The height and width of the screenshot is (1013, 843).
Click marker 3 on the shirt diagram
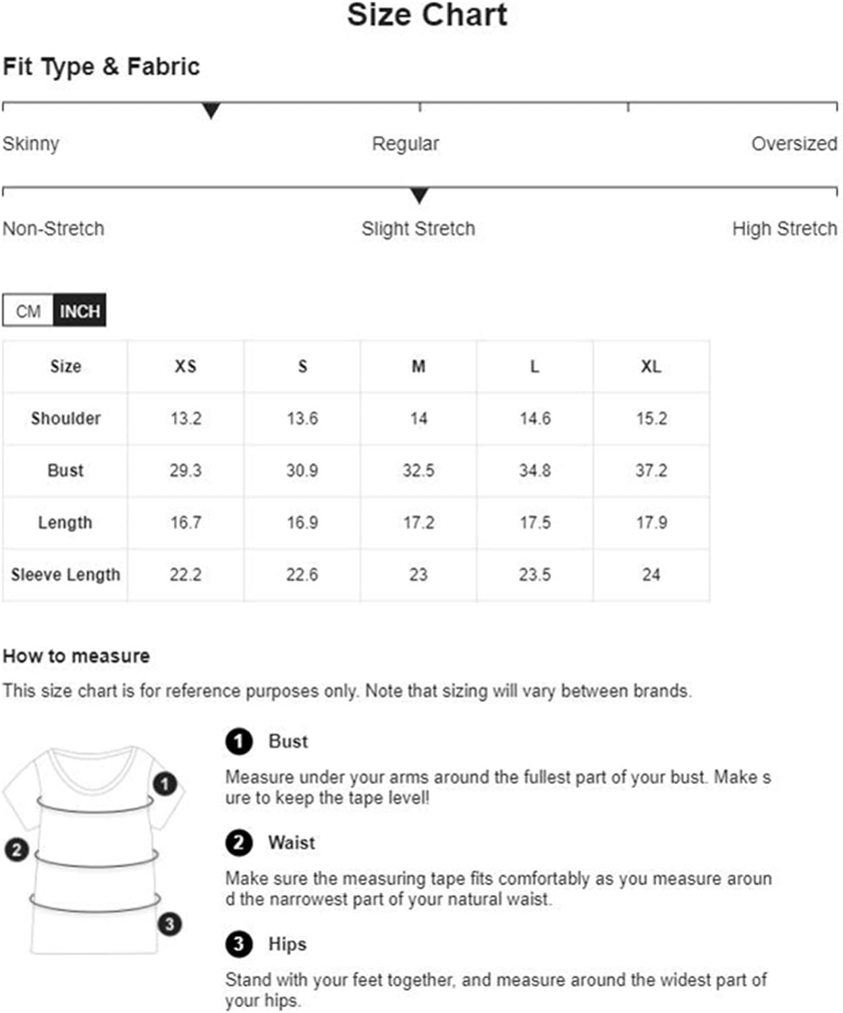(170, 923)
